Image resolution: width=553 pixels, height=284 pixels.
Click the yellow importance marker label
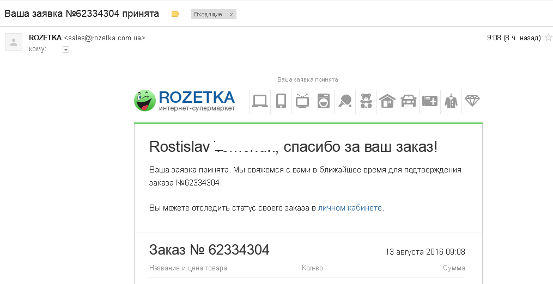[x=175, y=14]
